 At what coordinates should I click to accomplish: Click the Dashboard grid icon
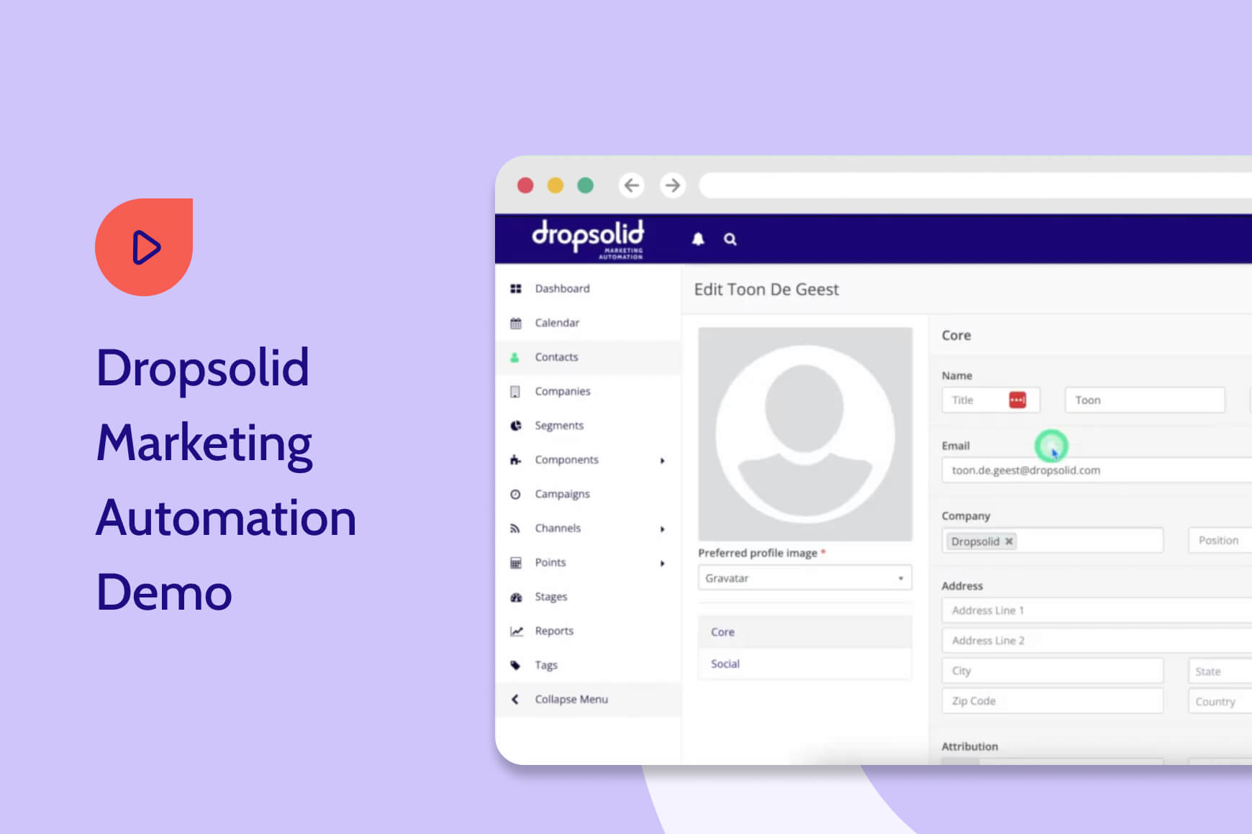(x=515, y=288)
